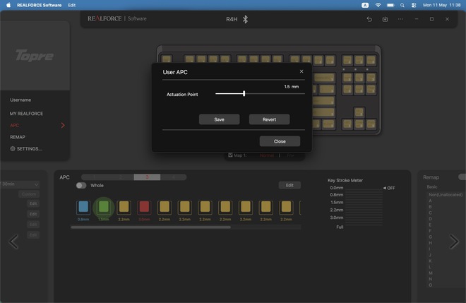Open the REALFORCE Software menu
This screenshot has height=303, width=466.
pyautogui.click(x=40, y=5)
